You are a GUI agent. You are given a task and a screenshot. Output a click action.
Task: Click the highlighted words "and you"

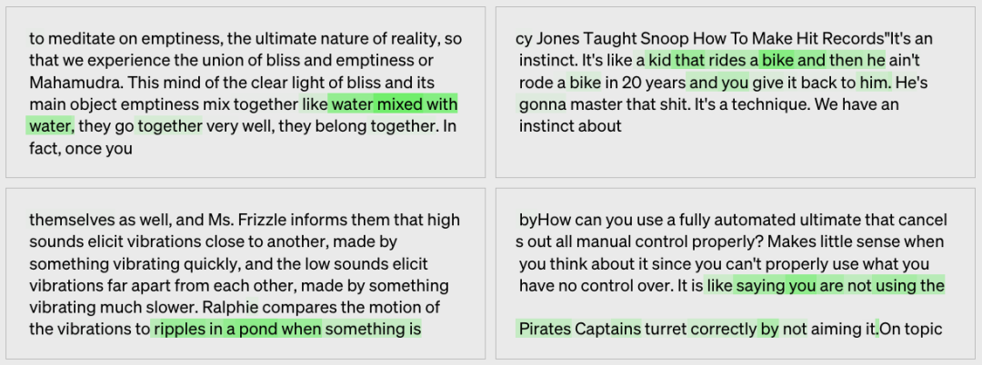coord(719,83)
